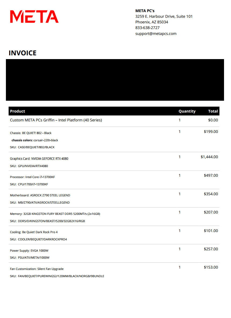
Task: Click the SKU GPU/NVIDIA/RTX4080 text
Action: point(29,166)
